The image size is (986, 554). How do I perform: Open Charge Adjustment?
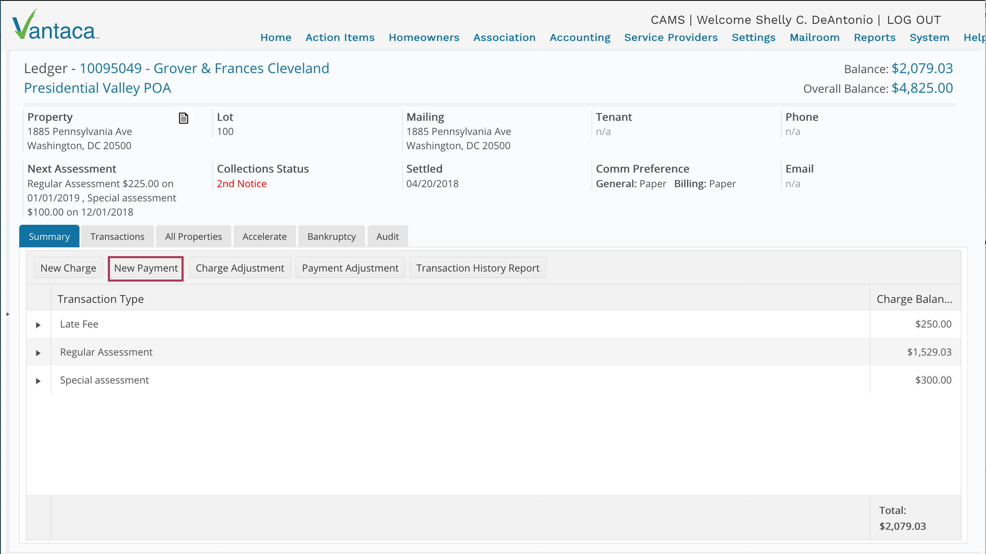(240, 268)
